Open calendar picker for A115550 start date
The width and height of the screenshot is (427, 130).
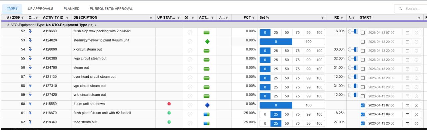(407, 105)
